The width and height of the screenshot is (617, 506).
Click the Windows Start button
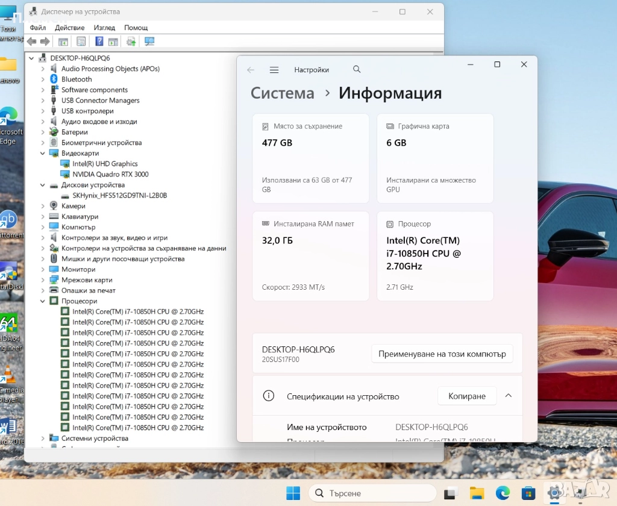[x=293, y=493]
